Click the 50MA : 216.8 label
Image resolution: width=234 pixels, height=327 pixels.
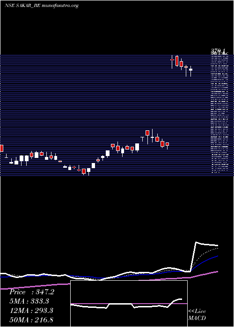coord(31,320)
